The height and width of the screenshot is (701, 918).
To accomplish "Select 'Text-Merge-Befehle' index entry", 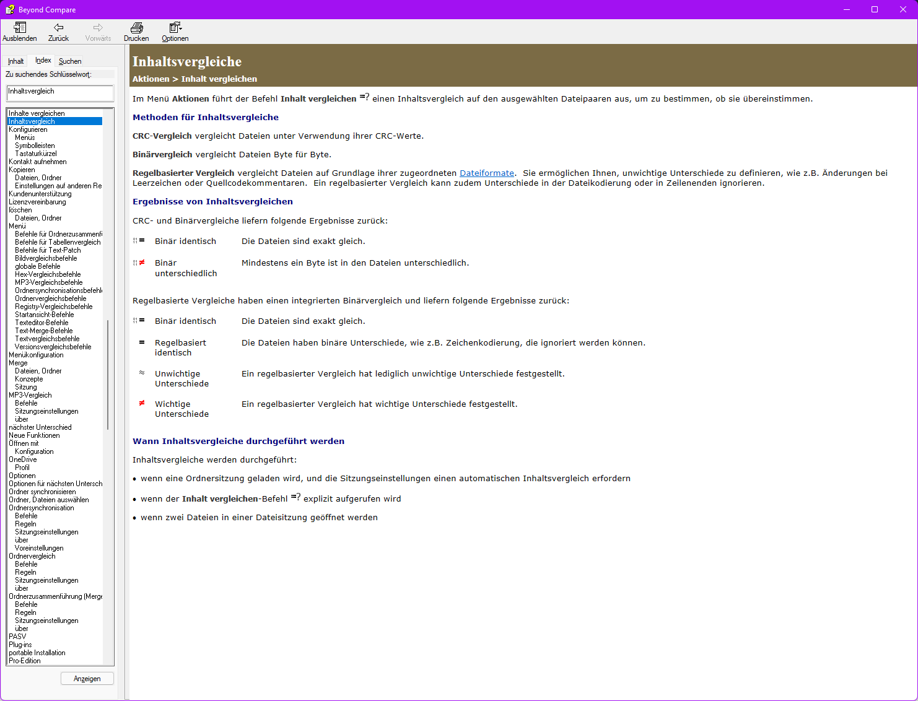I will [44, 331].
